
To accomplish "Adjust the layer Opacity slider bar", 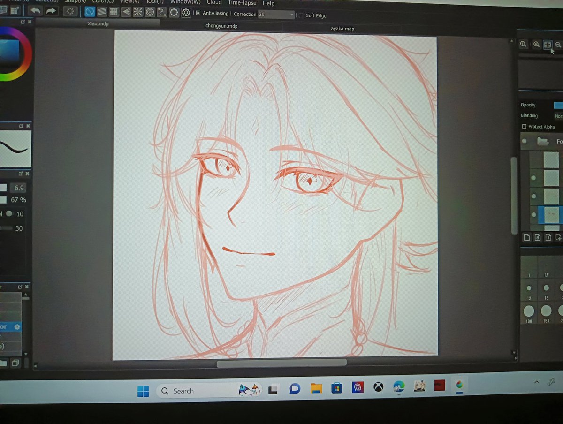I will click(558, 105).
